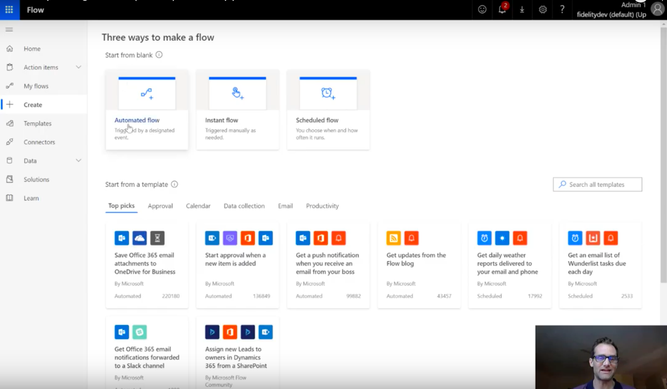The height and width of the screenshot is (389, 667).
Task: Click the My flows icon in sidebar
Action: click(x=9, y=86)
